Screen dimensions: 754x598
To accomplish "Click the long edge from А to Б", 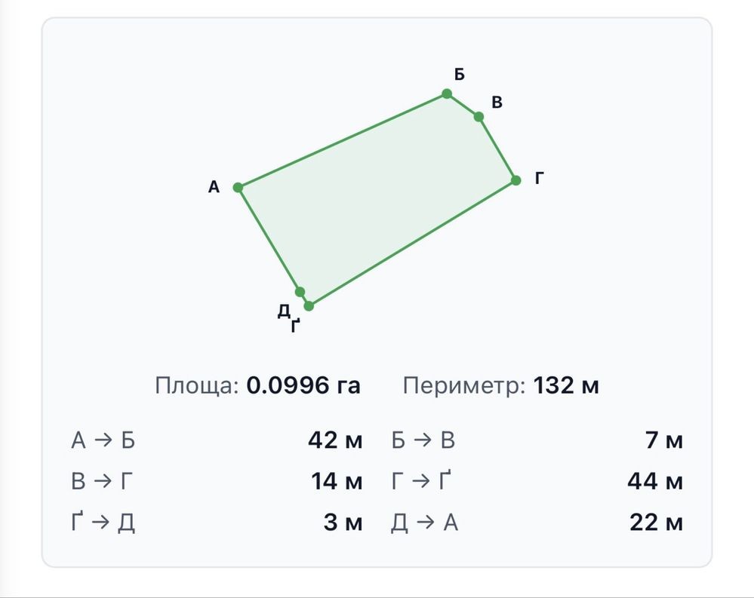I will point(343,140).
